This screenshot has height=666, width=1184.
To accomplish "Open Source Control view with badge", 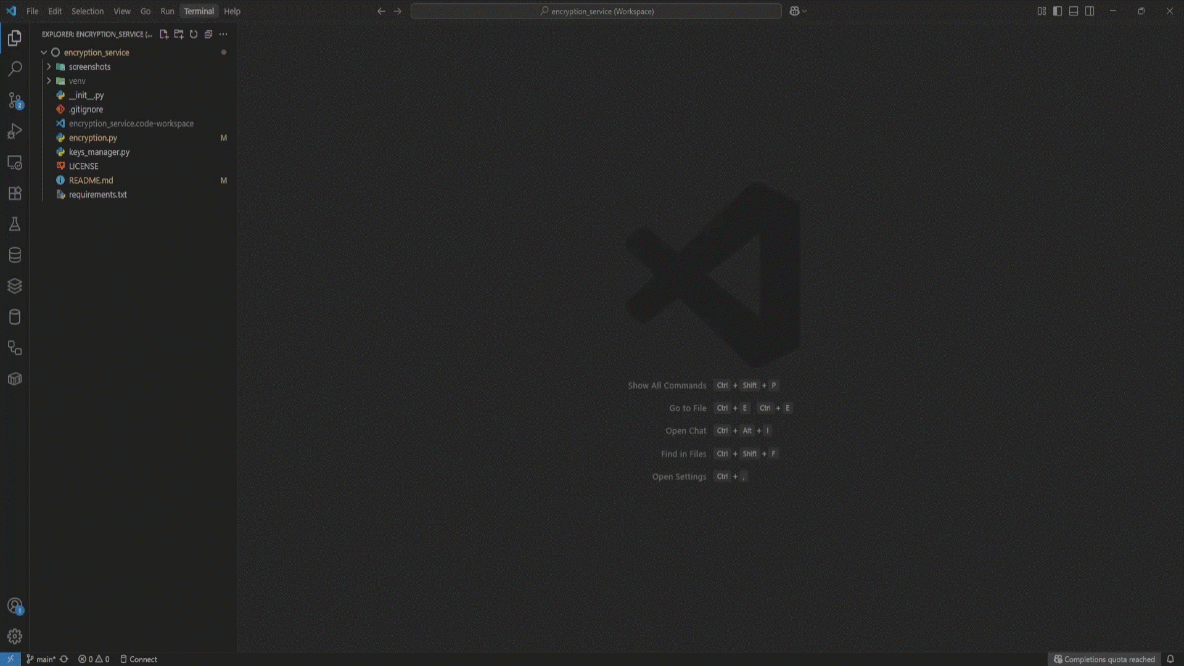I will click(15, 100).
